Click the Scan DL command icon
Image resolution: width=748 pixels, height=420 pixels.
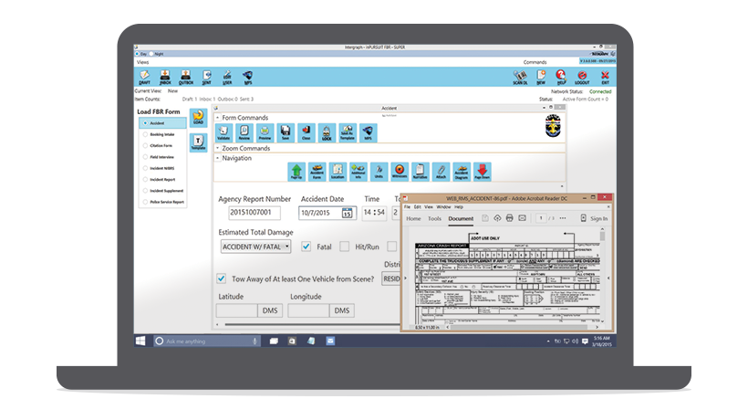(520, 77)
